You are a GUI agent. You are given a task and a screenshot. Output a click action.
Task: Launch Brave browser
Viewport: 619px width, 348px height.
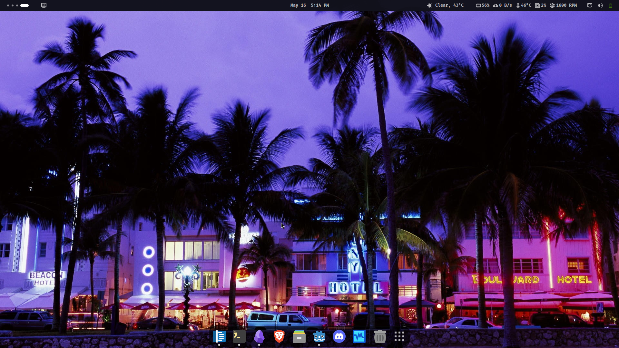279,337
